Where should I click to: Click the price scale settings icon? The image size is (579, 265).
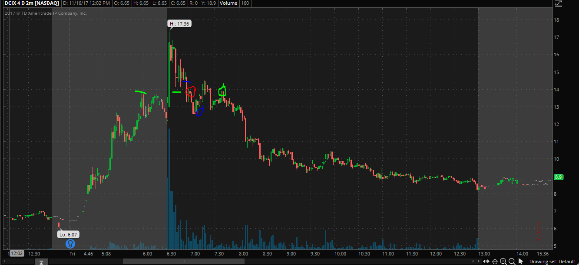point(559,3)
